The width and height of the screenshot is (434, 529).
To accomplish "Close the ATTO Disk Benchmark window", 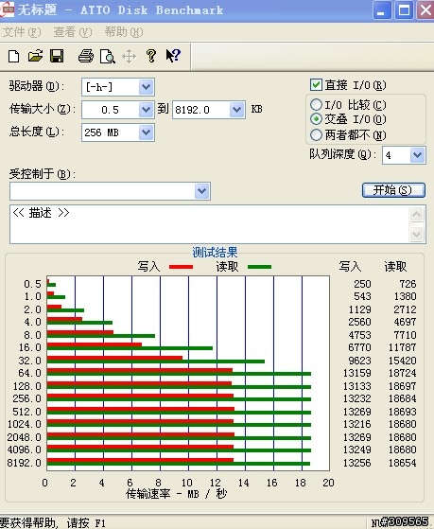I will (x=425, y=10).
